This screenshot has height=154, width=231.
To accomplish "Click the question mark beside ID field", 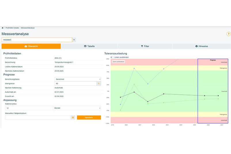I will point(74,40).
